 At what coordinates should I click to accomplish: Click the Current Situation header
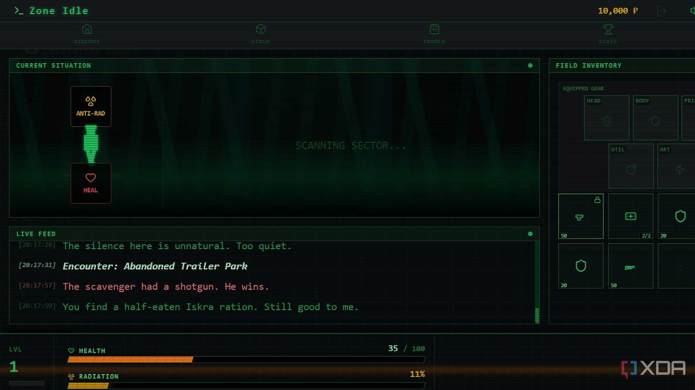[x=274, y=66]
